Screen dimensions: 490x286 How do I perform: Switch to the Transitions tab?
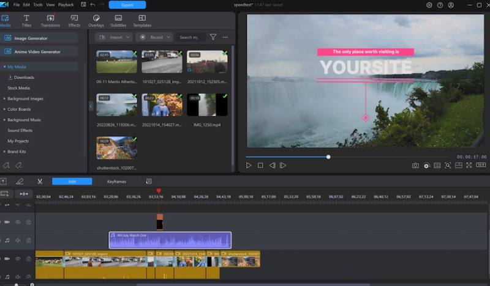pyautogui.click(x=50, y=21)
